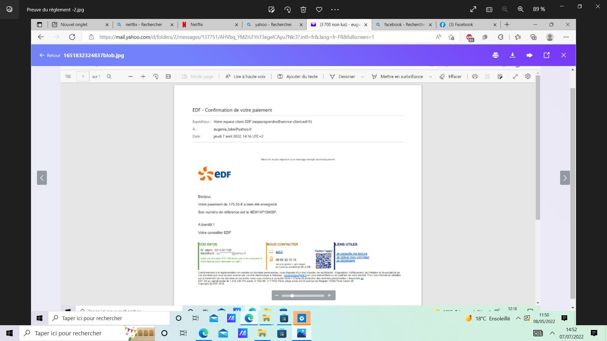
Task: Open Microsoft Edge from taskbar
Action: (203, 333)
